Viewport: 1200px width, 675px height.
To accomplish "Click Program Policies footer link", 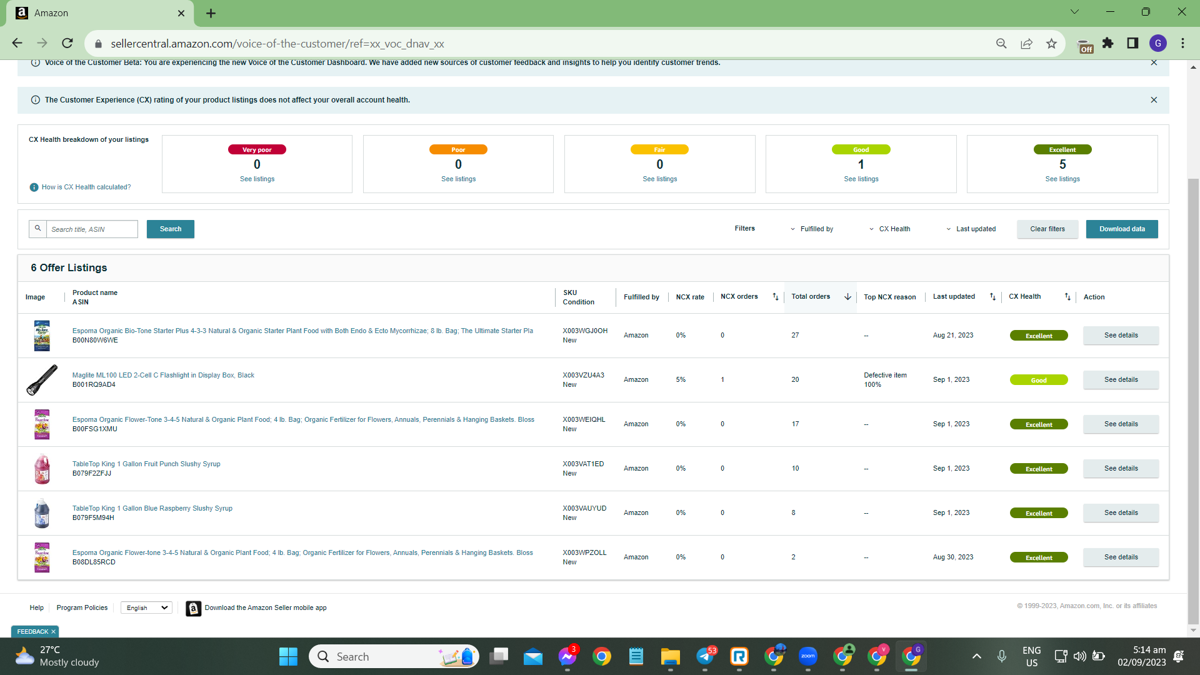I will point(82,608).
